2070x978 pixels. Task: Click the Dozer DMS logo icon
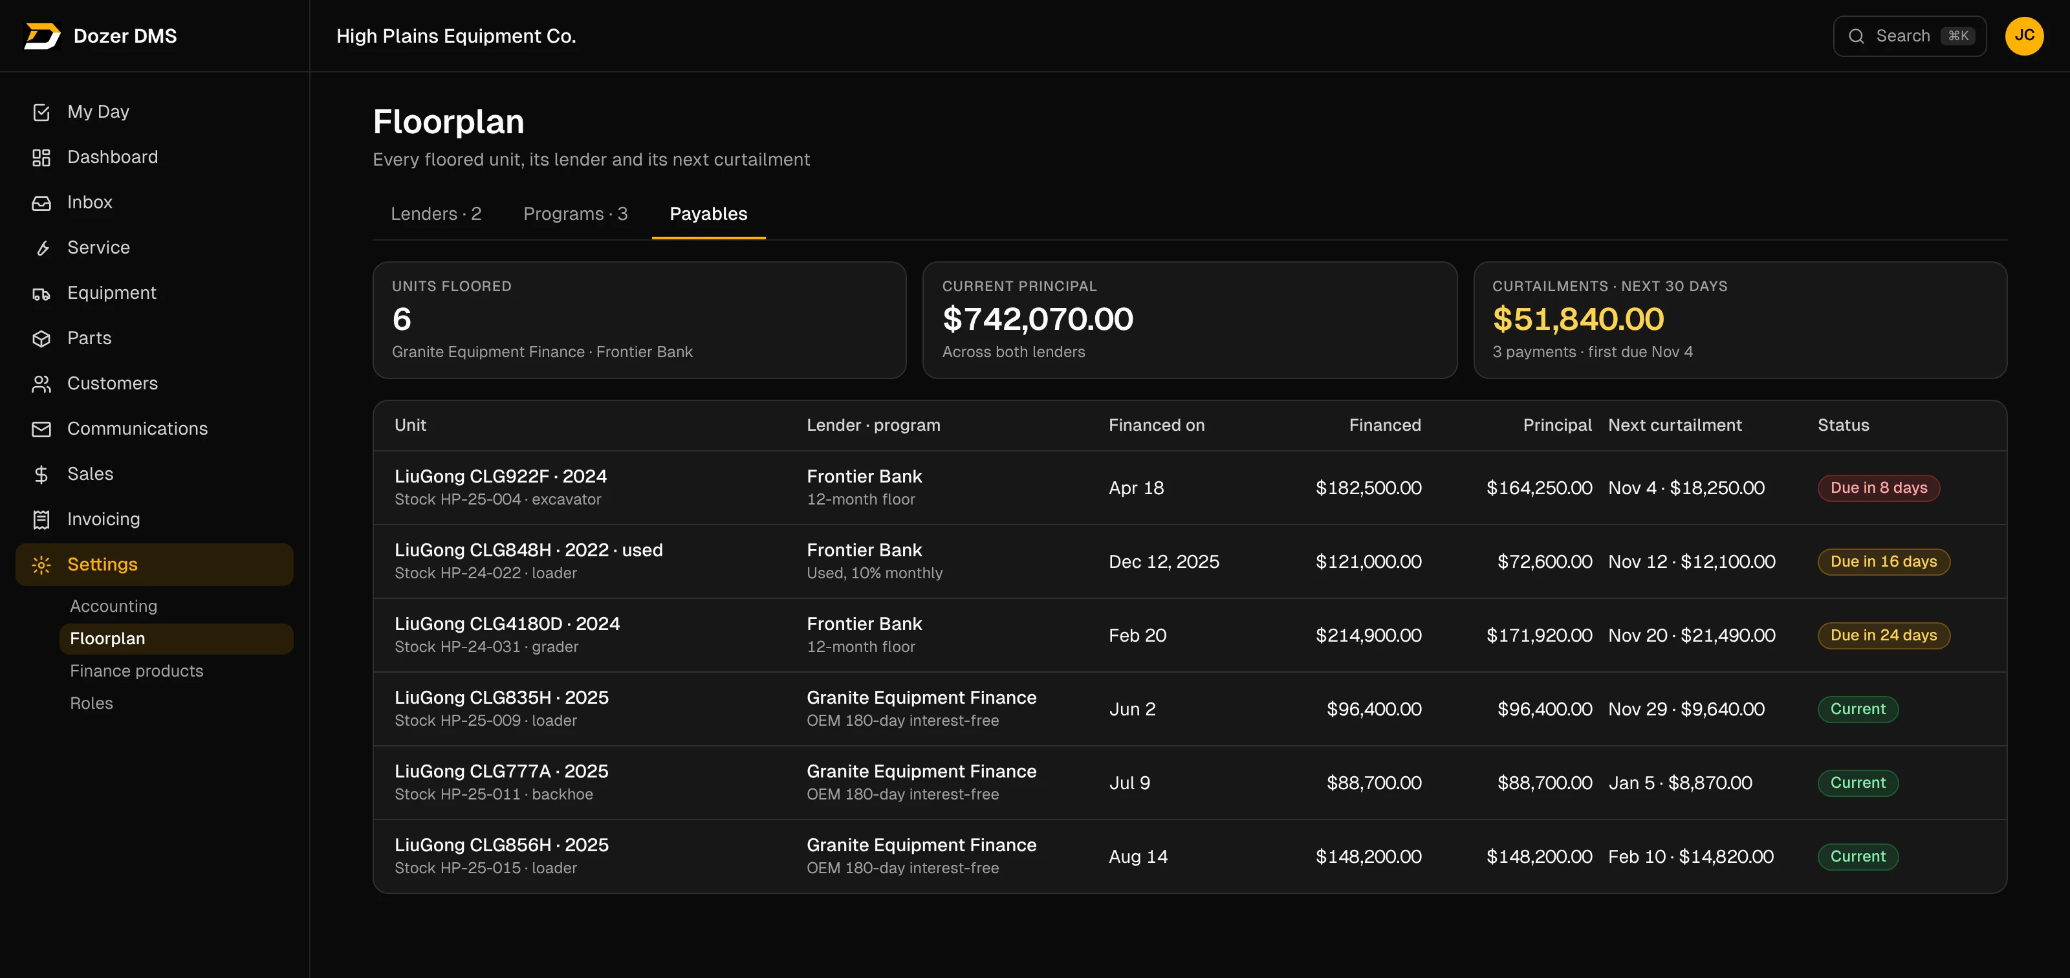[42, 36]
